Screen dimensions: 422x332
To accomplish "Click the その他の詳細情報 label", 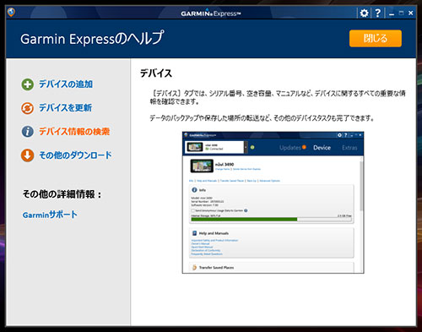I will pyautogui.click(x=62, y=194).
